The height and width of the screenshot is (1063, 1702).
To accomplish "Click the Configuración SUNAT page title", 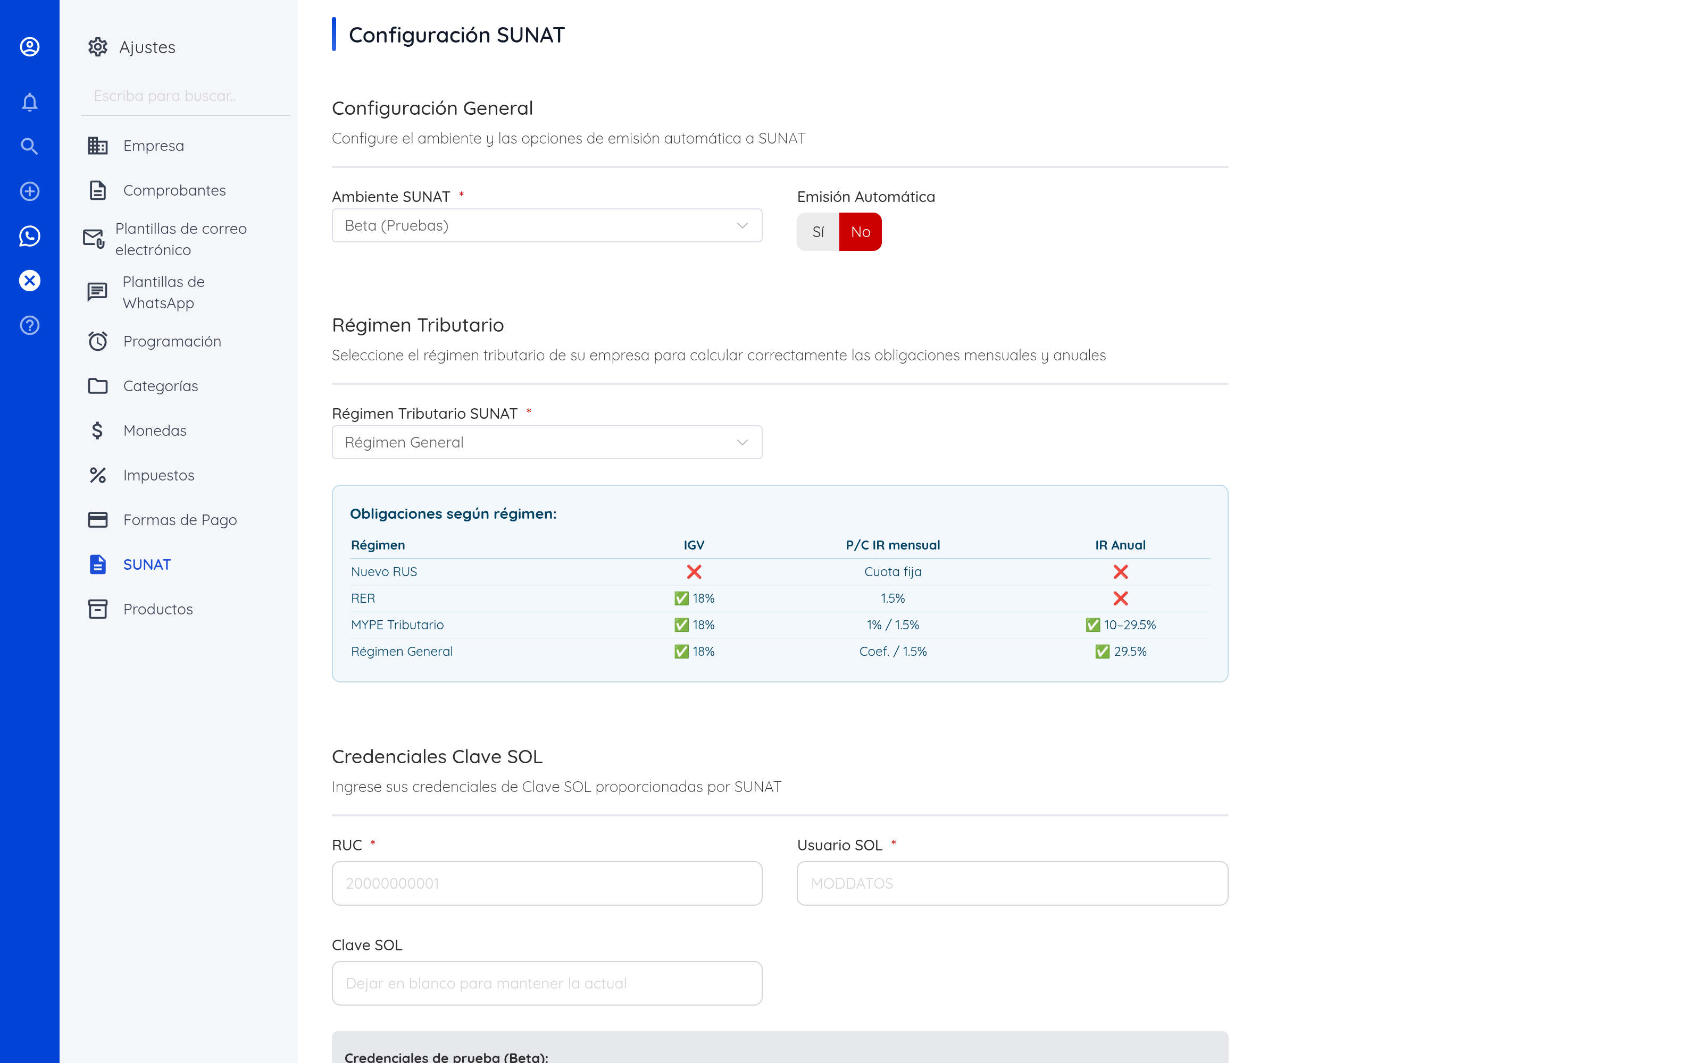I will pyautogui.click(x=456, y=35).
